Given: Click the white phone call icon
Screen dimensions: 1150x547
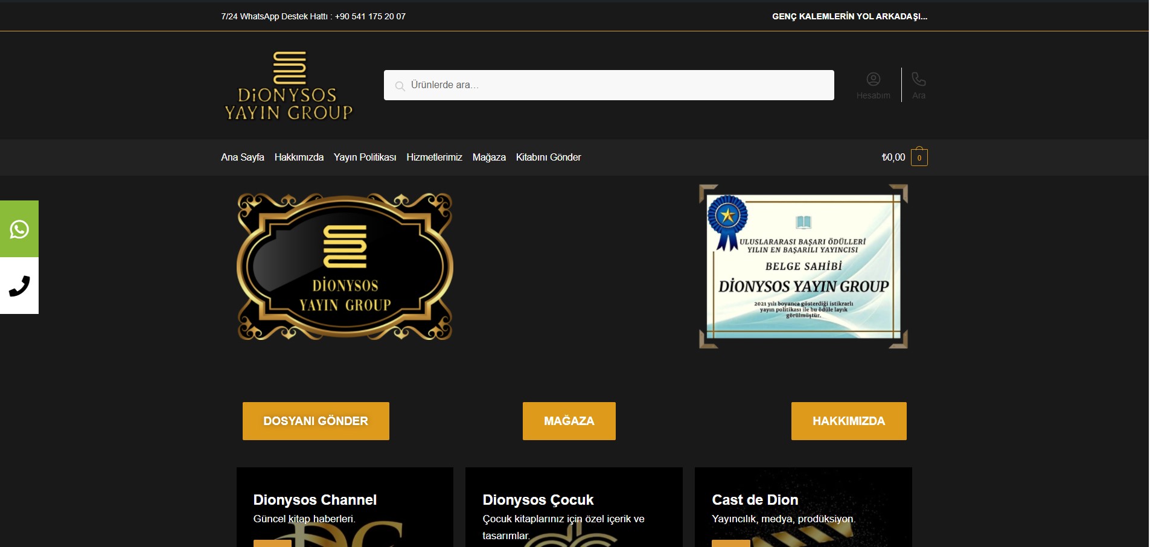Looking at the screenshot, I should click(19, 286).
